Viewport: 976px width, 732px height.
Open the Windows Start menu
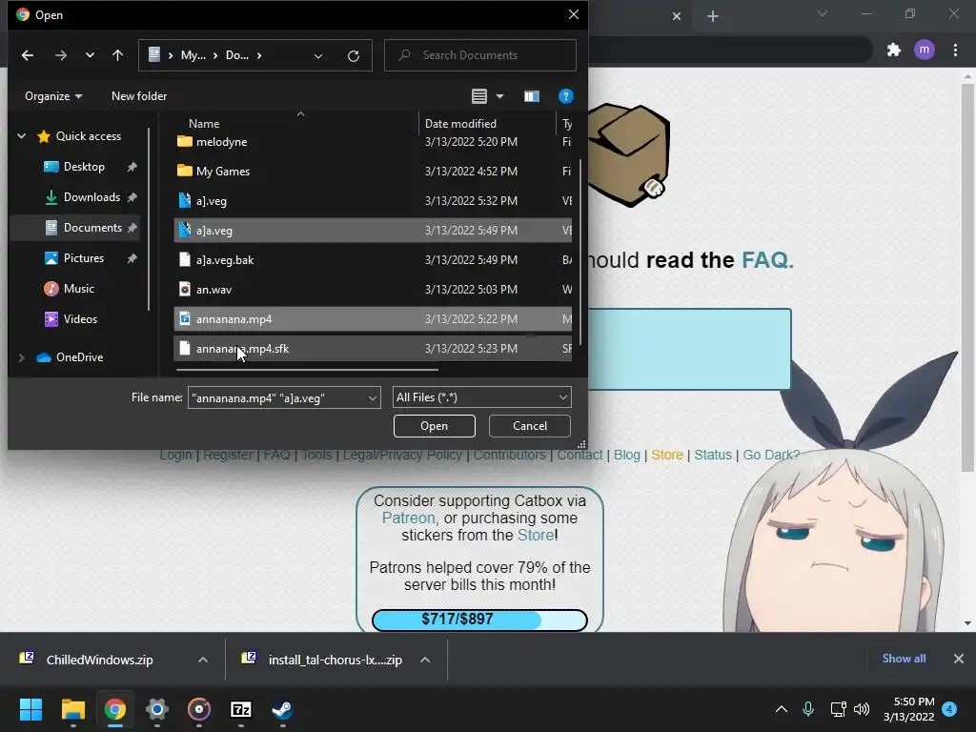pyautogui.click(x=30, y=709)
